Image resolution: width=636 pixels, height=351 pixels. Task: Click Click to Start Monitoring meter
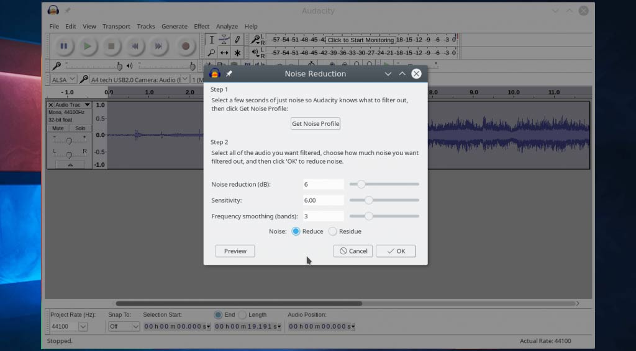pyautogui.click(x=361, y=40)
